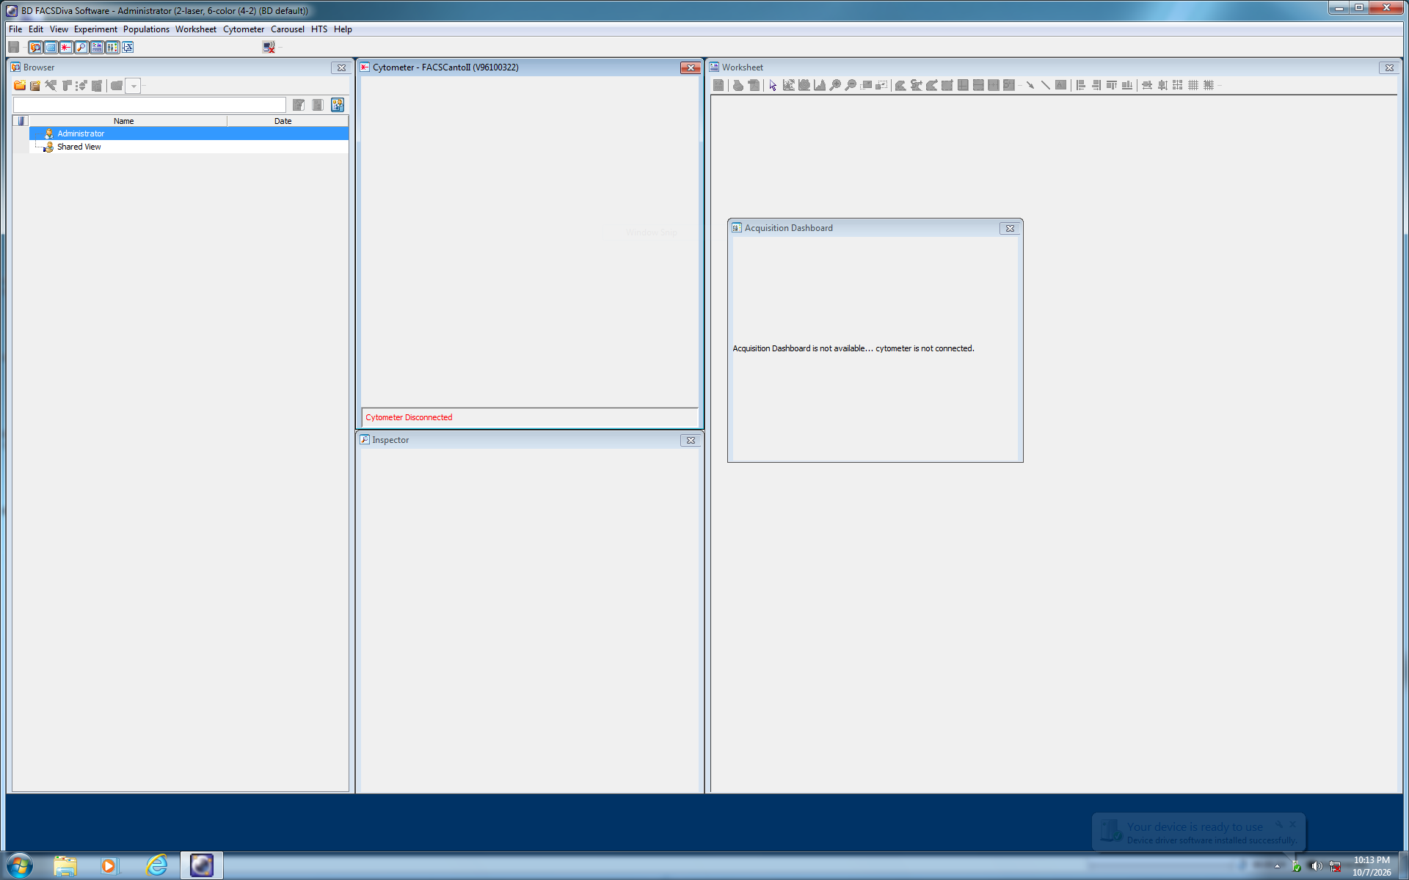Pick the Histogram tool
Viewport: 1409px width, 880px height.
tap(820, 86)
